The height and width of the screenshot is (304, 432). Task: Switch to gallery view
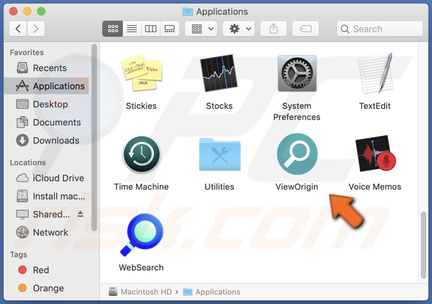coord(170,28)
